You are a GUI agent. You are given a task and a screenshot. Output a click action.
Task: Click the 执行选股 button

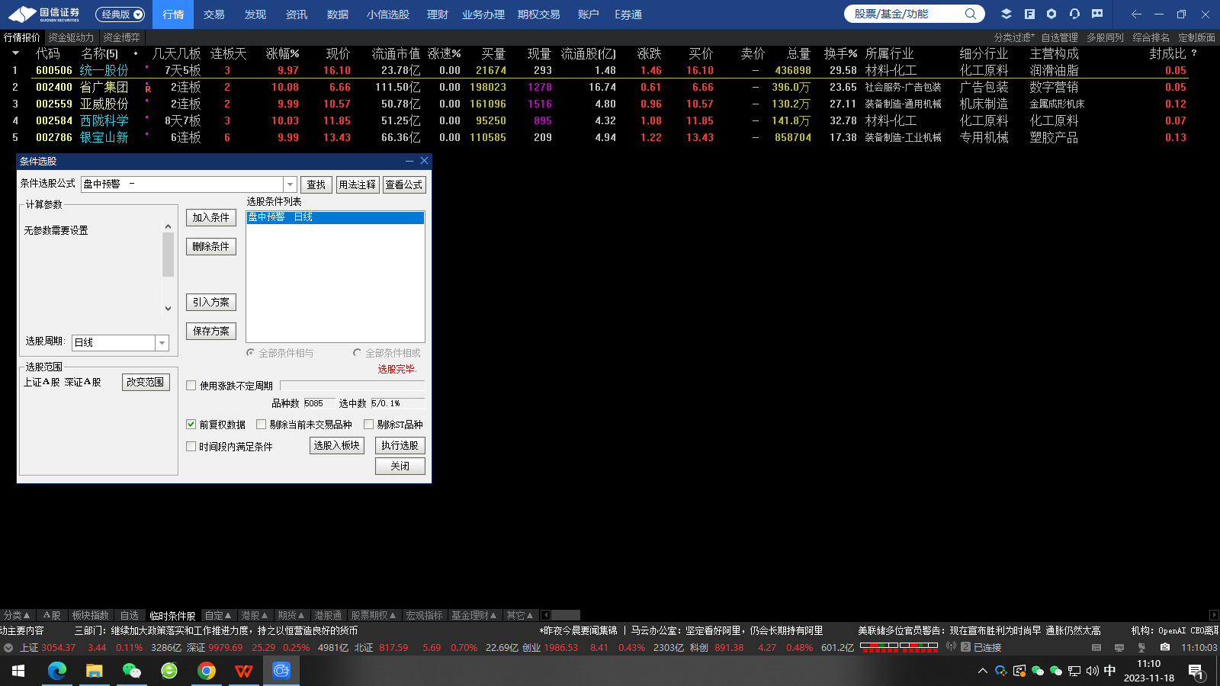pos(400,445)
